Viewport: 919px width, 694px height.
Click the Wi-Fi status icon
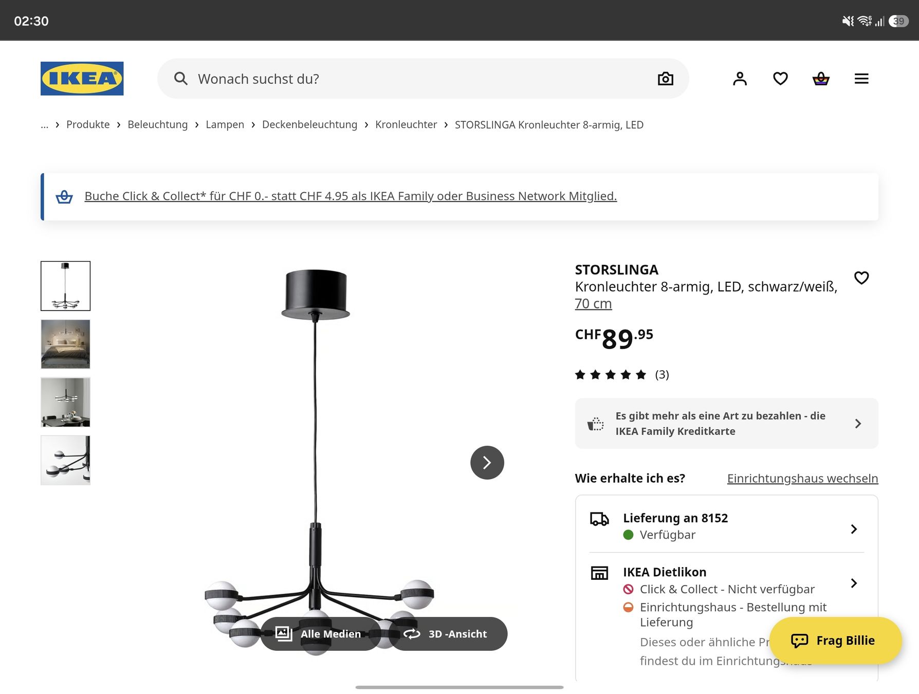pyautogui.click(x=865, y=21)
